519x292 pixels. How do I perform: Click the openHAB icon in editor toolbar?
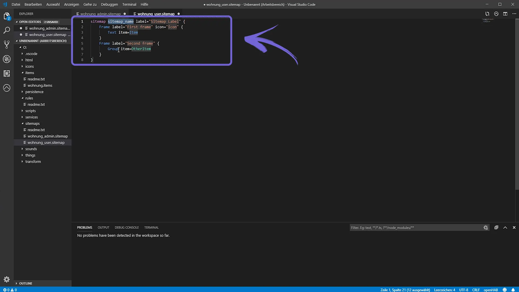pyautogui.click(x=496, y=14)
